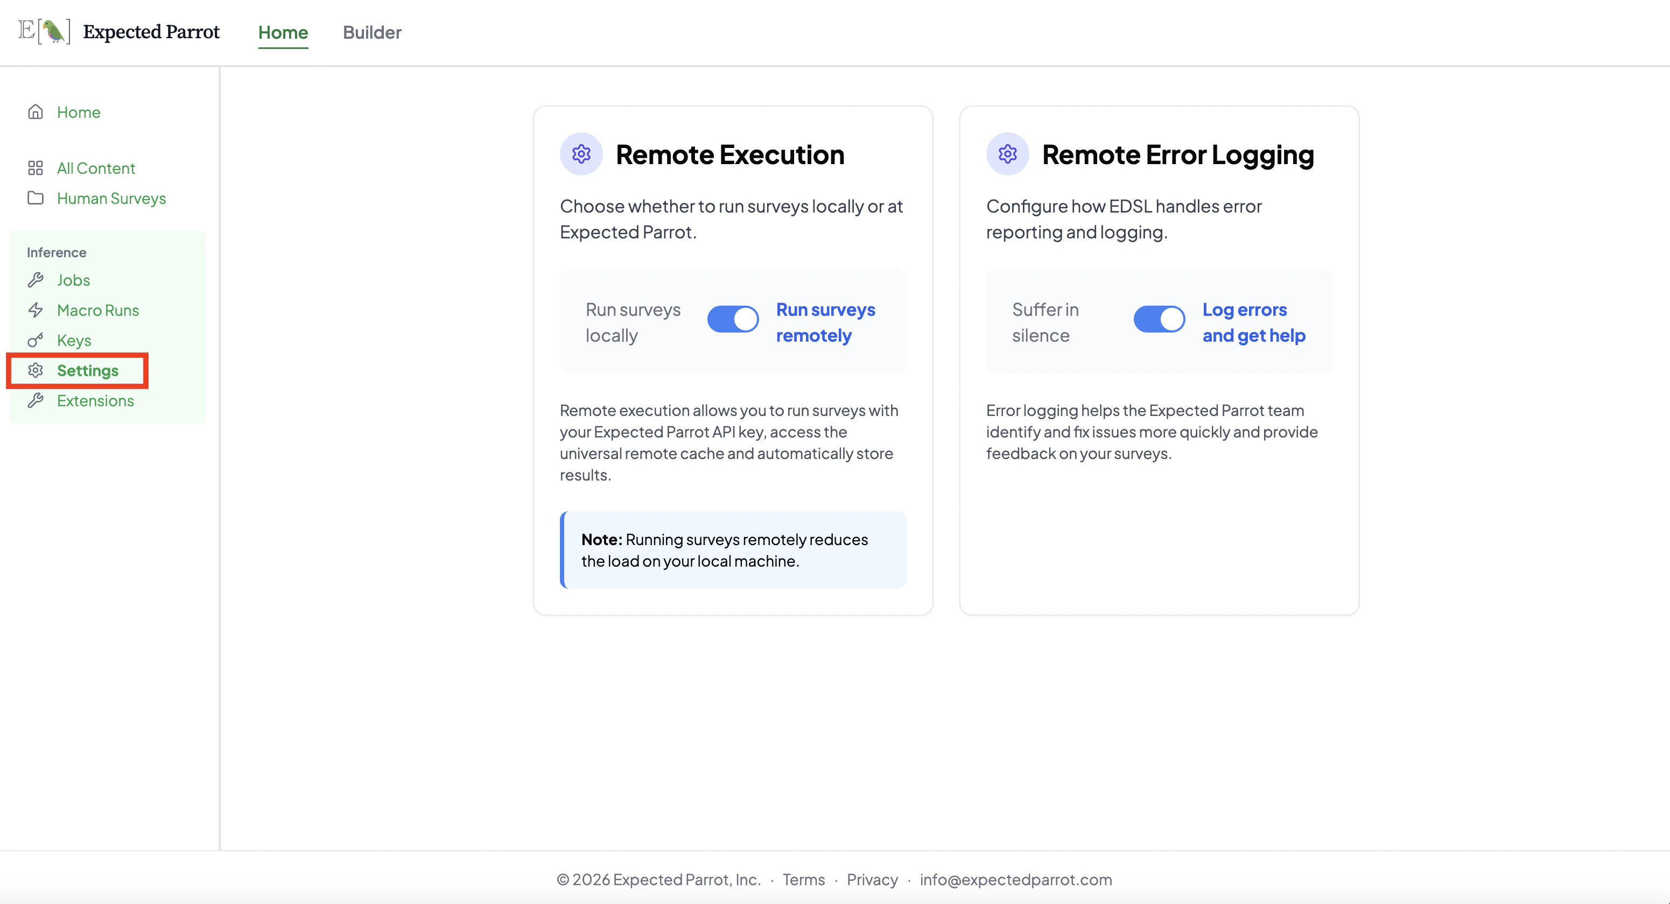
Task: Open the Terms page from footer
Action: click(x=804, y=880)
